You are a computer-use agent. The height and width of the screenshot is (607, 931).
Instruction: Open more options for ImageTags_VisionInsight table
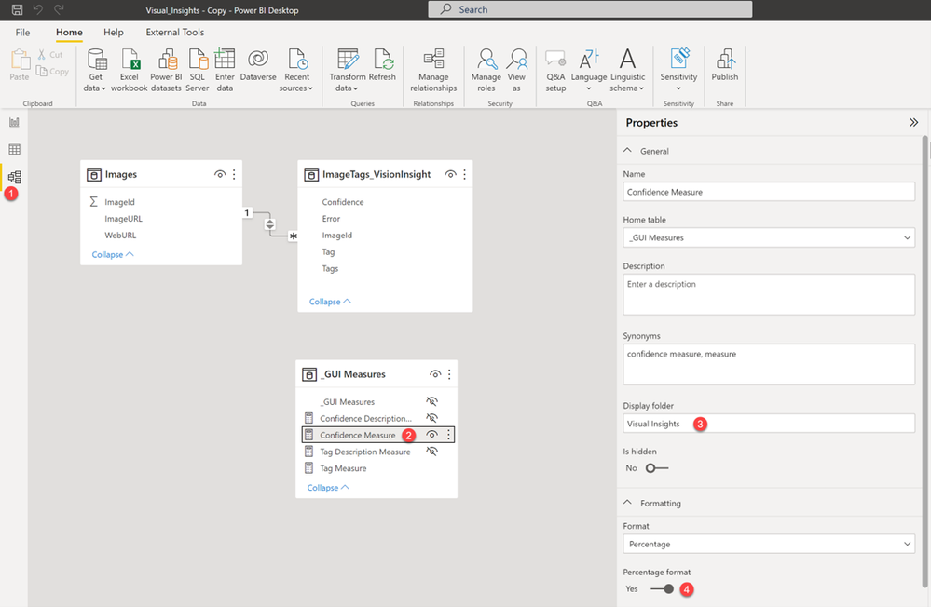464,174
